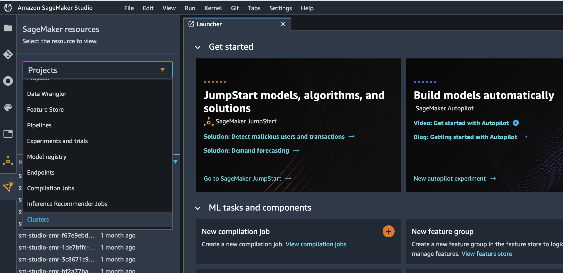Collapse ML tasks and components section
Viewport: 563px width, 273px height.
click(x=198, y=208)
